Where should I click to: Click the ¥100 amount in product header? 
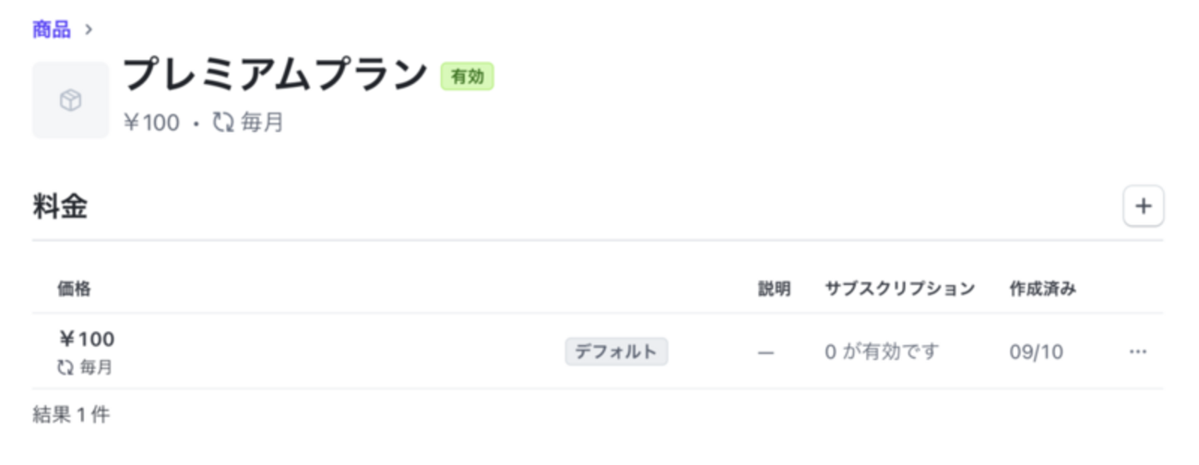click(x=151, y=123)
